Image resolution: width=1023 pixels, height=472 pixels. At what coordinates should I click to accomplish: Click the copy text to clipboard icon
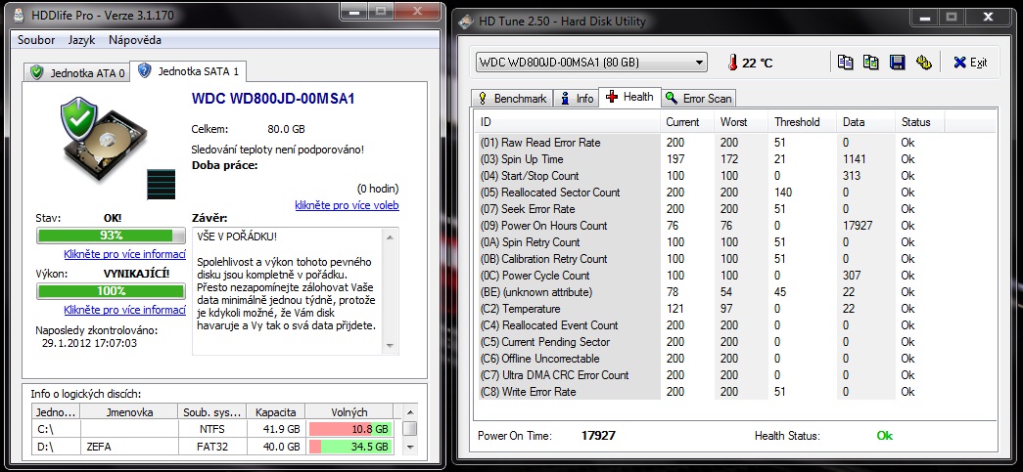click(846, 63)
